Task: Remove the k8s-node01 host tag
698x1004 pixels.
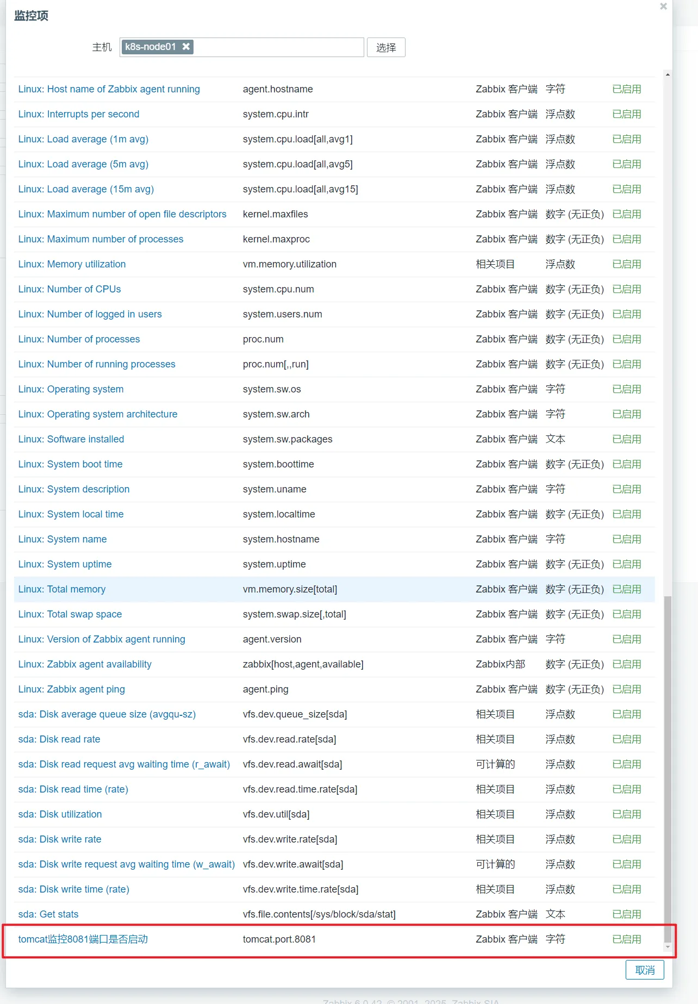Action: tap(186, 47)
